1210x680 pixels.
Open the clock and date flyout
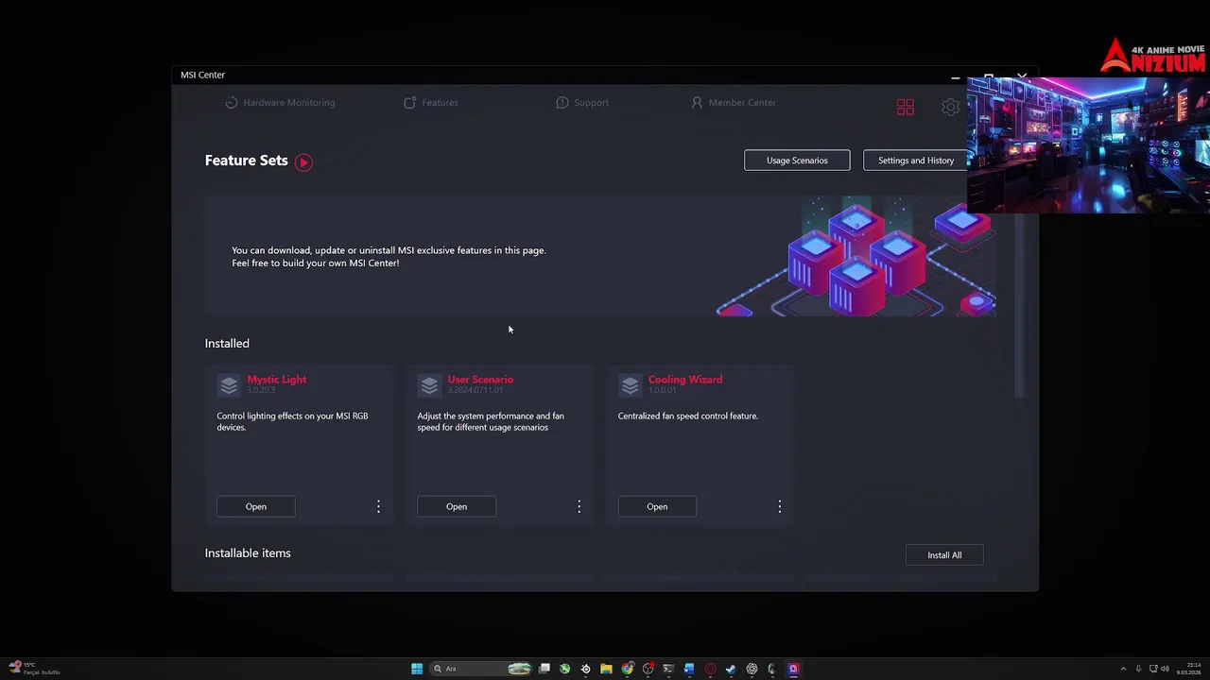click(1189, 669)
